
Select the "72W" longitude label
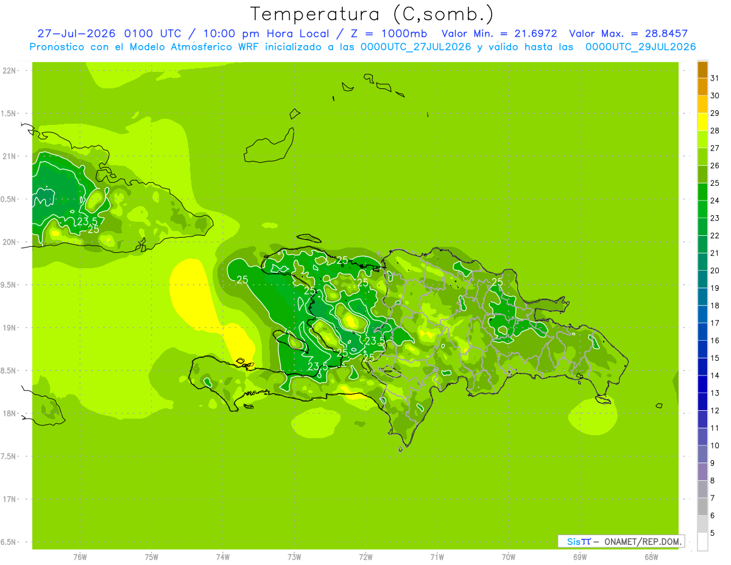365,556
